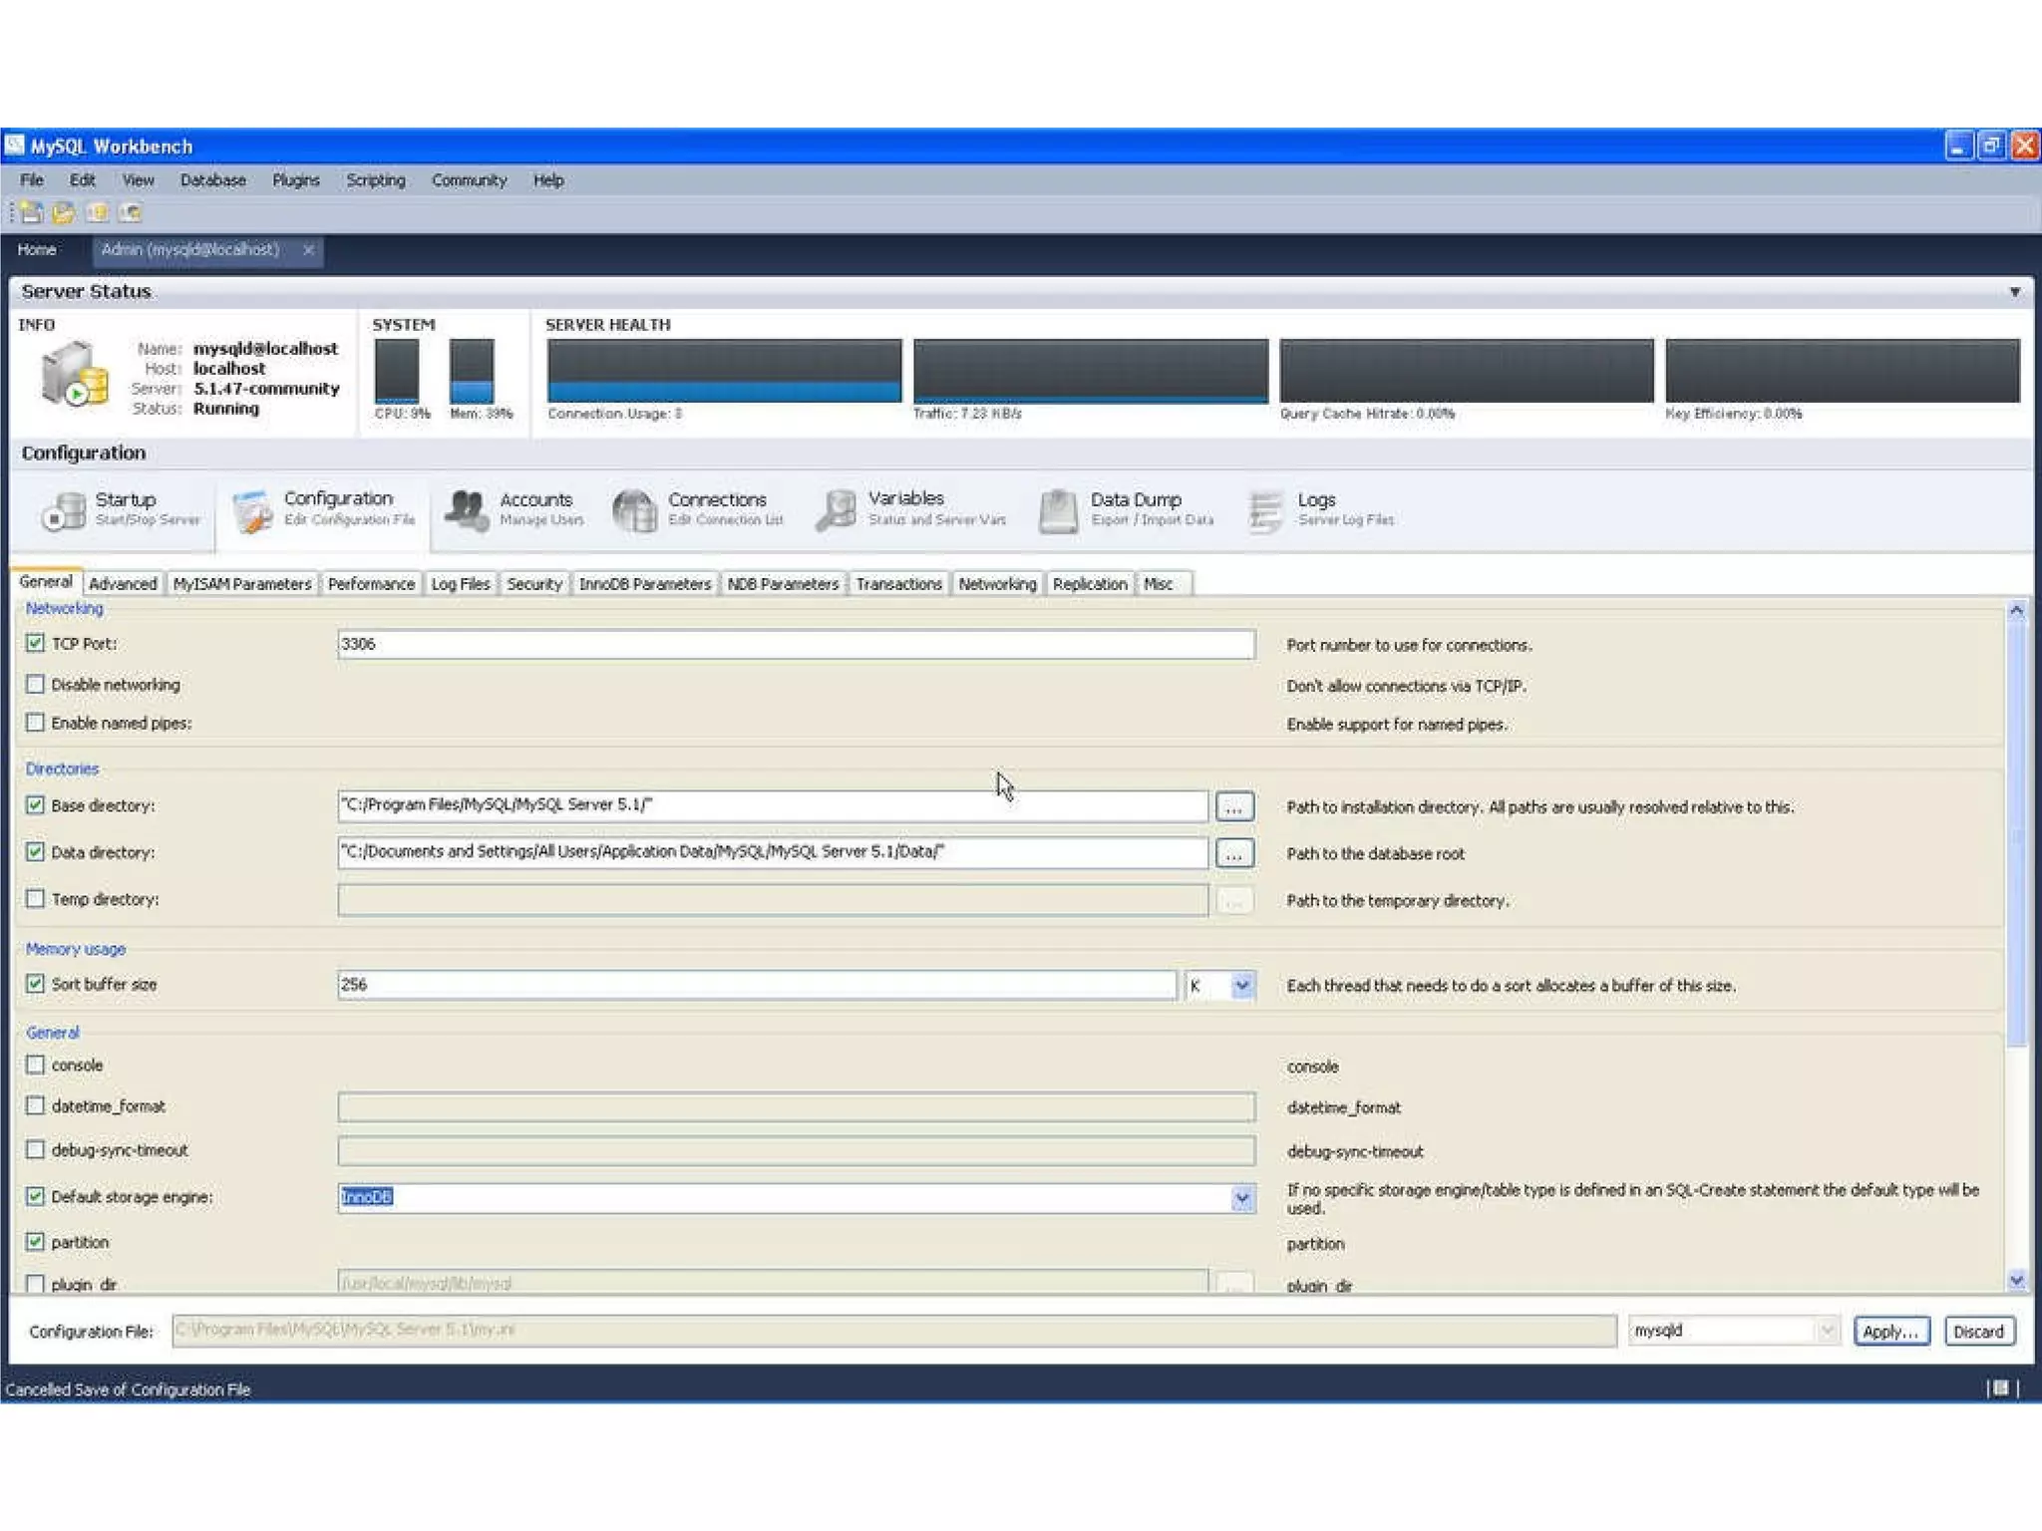
Task: Open Variables status and server vars
Action: [837, 510]
